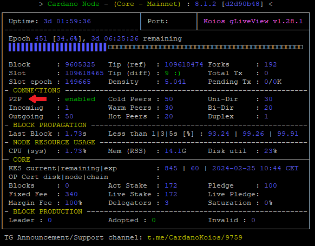This screenshot has height=246, width=315.
Task: Click the Total Tx value 0
Action: point(266,73)
